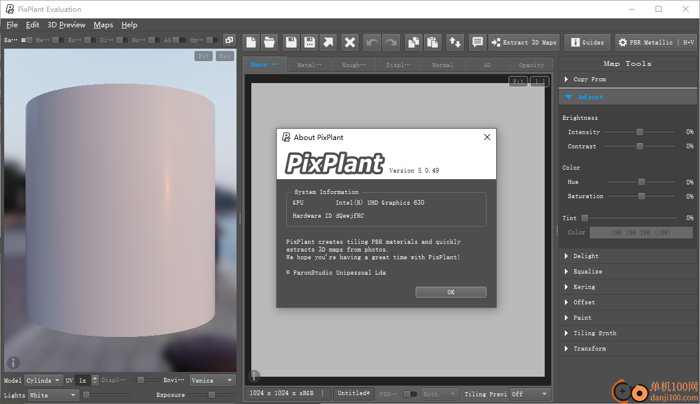700x404 pixels.
Task: Click the Untitled* document name field
Action: pos(354,393)
